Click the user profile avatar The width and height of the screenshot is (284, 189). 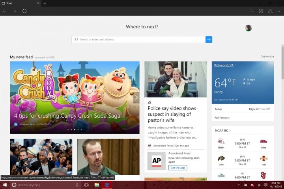pos(248,28)
